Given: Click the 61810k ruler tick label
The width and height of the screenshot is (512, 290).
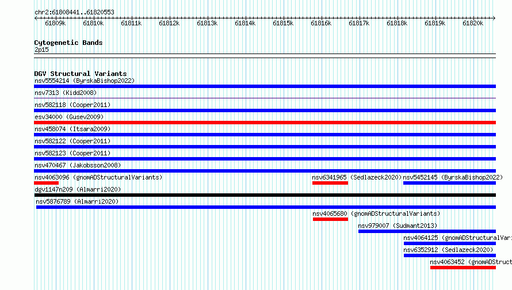Looking at the screenshot, I should pos(93,23).
